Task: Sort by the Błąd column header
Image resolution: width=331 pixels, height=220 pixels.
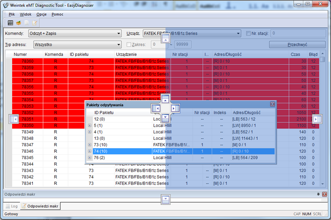Action: tap(313, 54)
